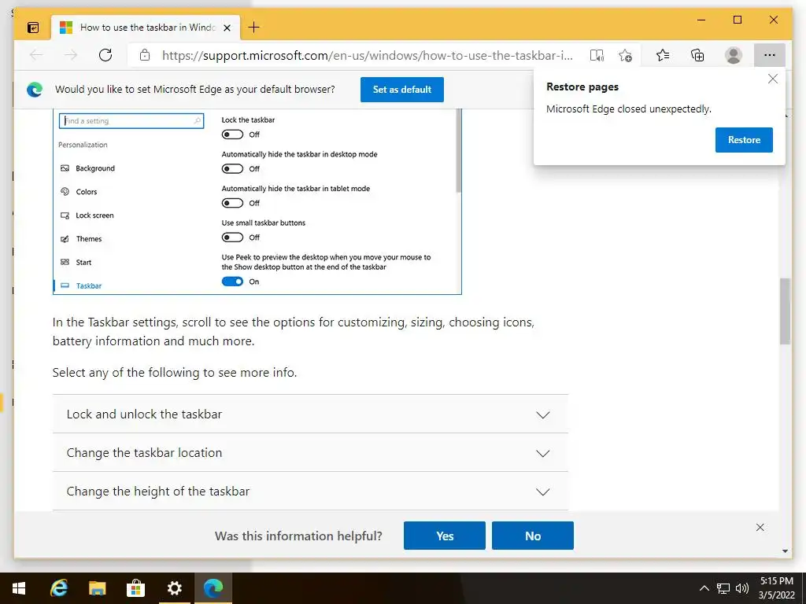Refresh the current page
Screen dimensions: 806x604
tap(105, 55)
